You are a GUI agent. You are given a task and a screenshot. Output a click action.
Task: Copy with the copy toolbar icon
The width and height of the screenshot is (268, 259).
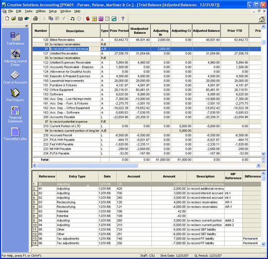pos(51,18)
